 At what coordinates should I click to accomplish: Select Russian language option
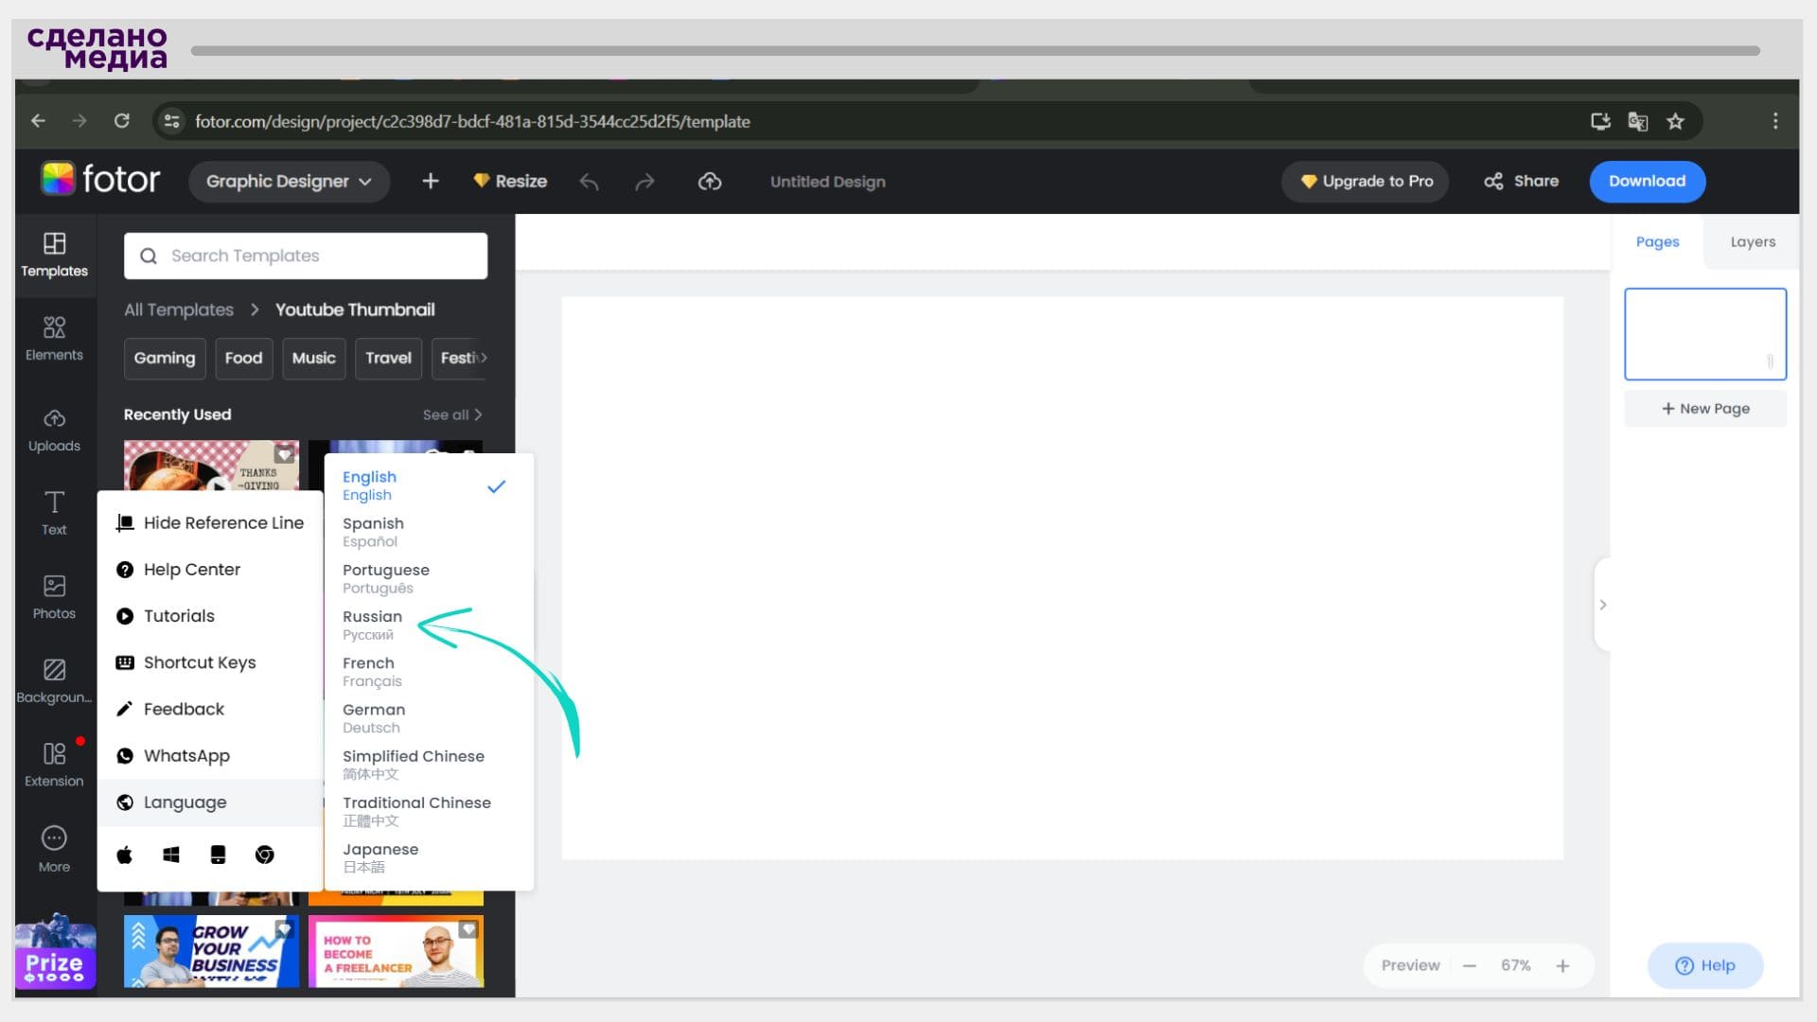pyautogui.click(x=428, y=625)
